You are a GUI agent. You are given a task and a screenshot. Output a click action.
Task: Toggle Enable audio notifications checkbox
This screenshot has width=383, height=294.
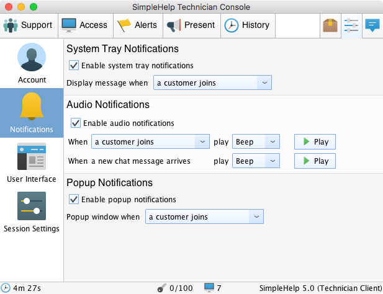tap(76, 123)
